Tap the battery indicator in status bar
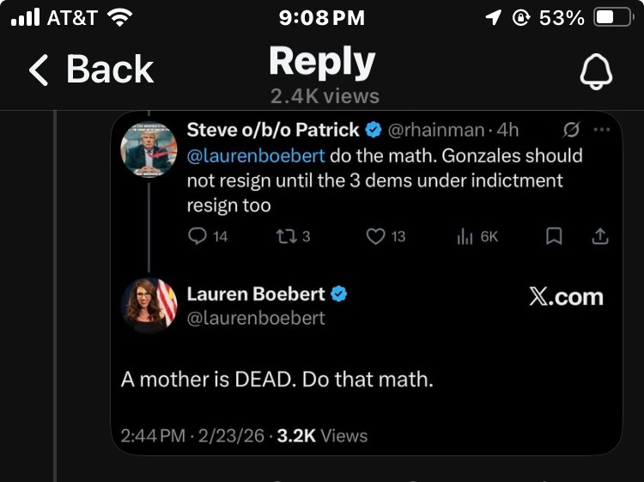The height and width of the screenshot is (482, 644). (x=613, y=18)
